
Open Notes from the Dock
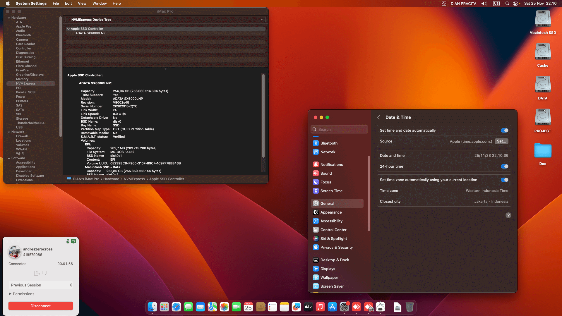[x=284, y=307]
